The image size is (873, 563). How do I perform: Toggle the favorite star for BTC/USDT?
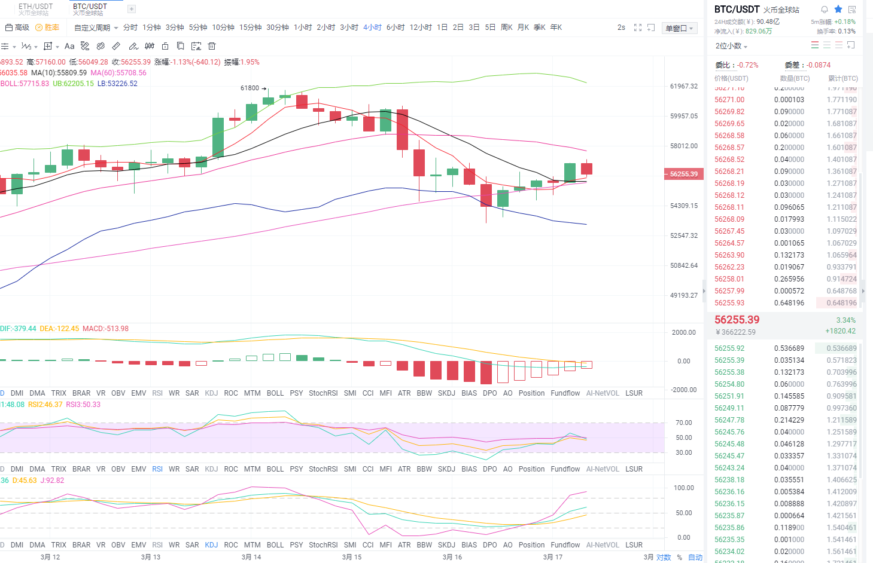(x=838, y=10)
